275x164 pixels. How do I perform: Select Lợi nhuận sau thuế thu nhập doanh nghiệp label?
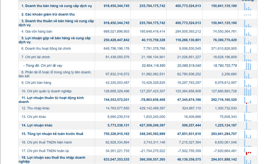[x=52, y=159]
